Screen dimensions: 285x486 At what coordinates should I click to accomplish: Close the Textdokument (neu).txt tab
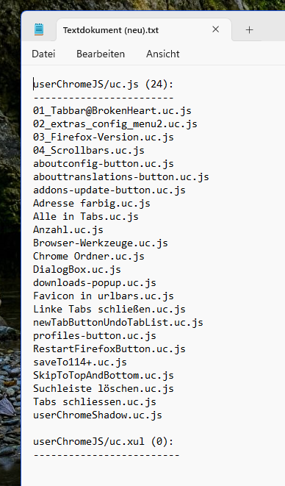216,29
